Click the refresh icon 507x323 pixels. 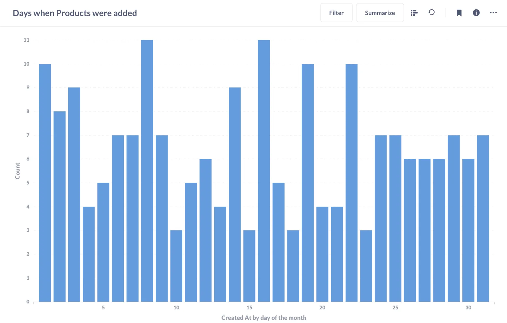(432, 12)
